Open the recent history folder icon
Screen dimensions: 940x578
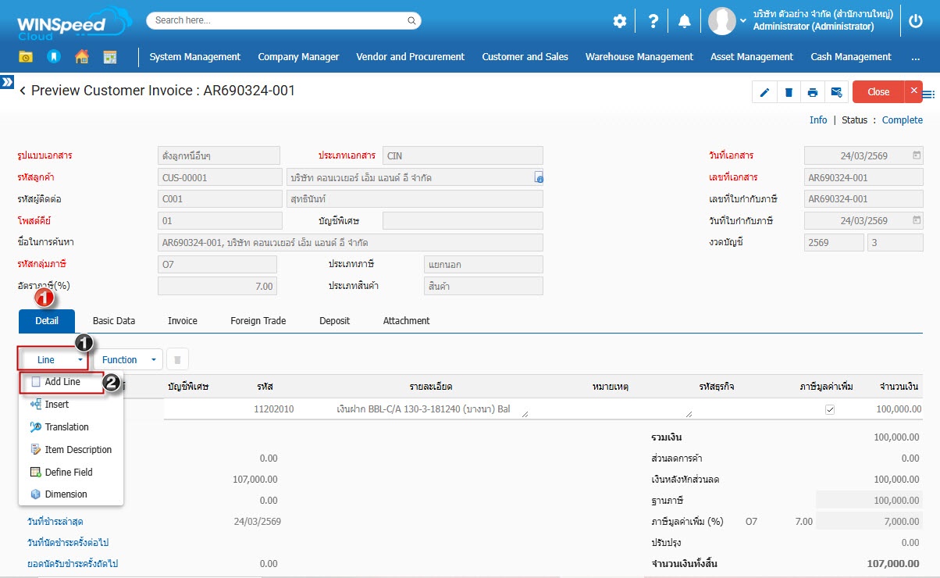tap(26, 57)
